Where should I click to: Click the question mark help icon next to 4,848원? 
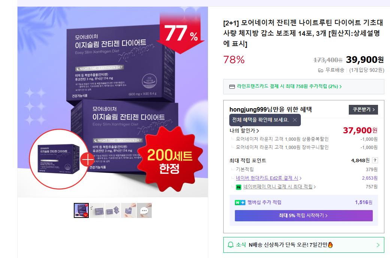(x=375, y=160)
